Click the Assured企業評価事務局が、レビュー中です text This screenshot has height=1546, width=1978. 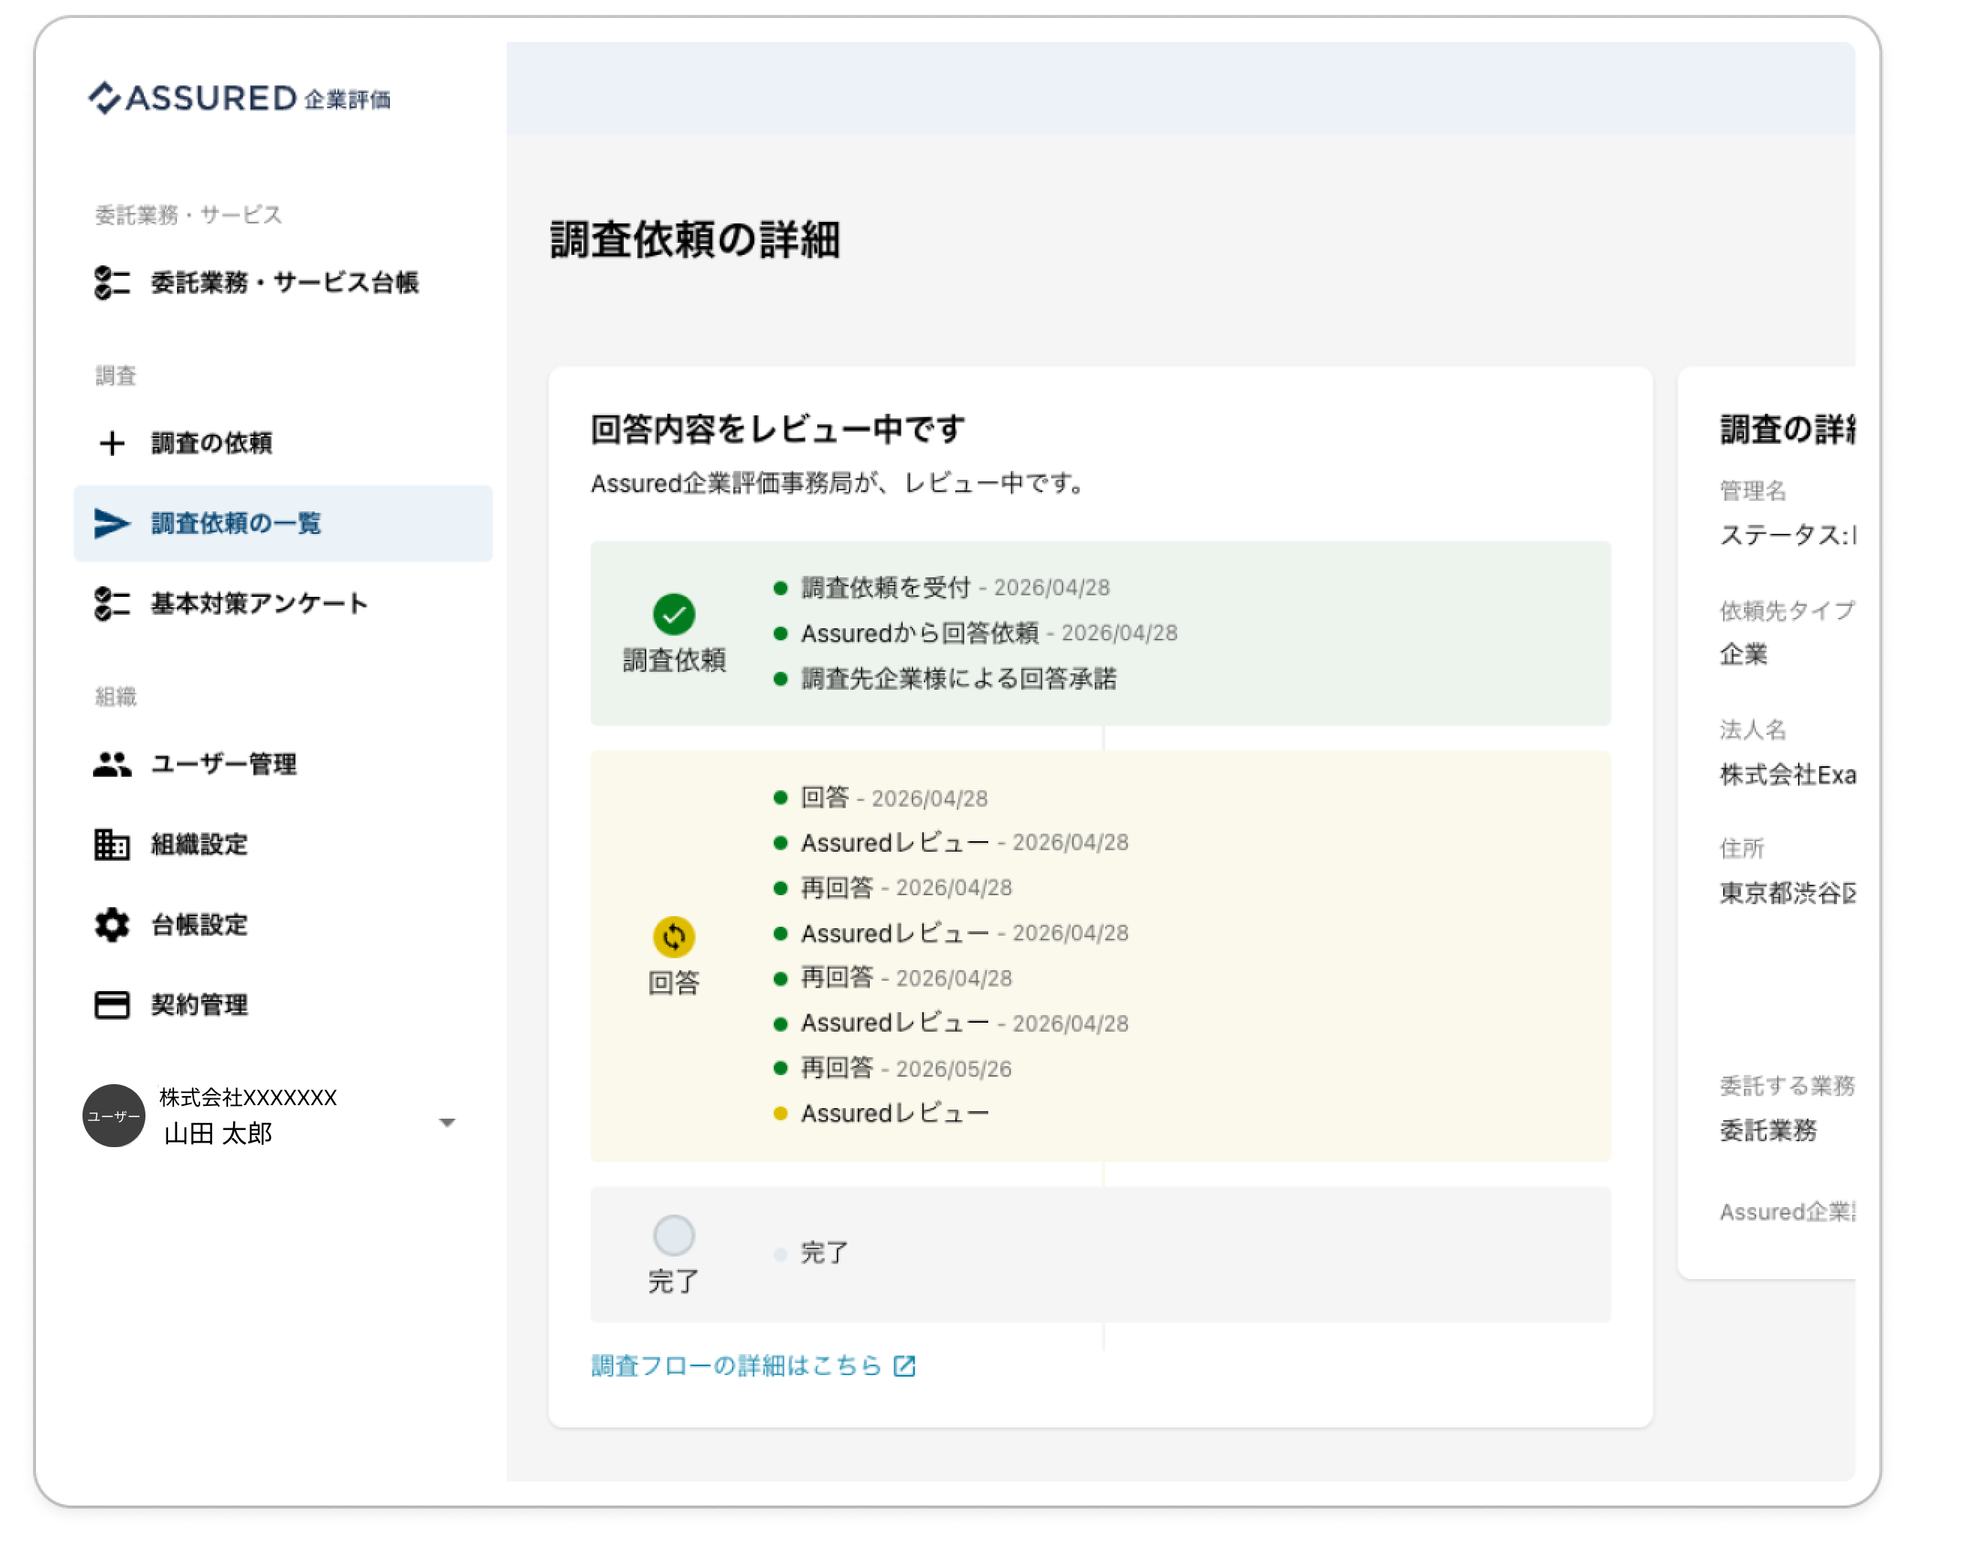pyautogui.click(x=840, y=484)
